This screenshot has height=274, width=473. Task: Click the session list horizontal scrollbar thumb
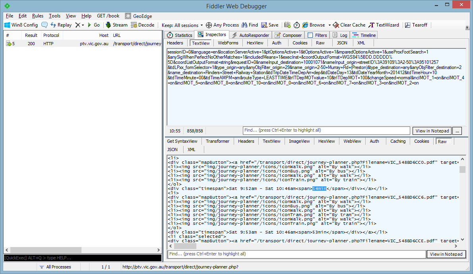tap(46, 250)
